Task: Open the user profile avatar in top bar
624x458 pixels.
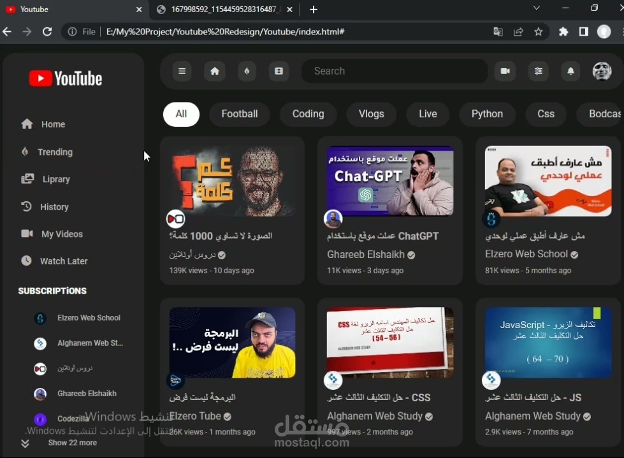Action: coord(602,71)
